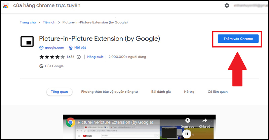This screenshot has height=140, width=269.
Task: Click the Chrome Web Store rainbow logo
Action: pyautogui.click(x=6, y=6)
